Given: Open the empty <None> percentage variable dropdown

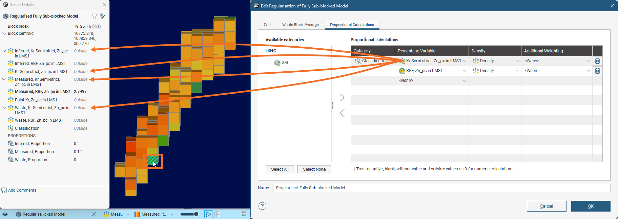Looking at the screenshot, I should pyautogui.click(x=465, y=81).
